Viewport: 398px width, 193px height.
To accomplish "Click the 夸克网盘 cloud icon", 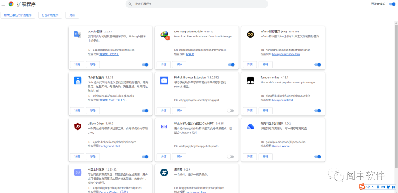I will click(x=250, y=126).
